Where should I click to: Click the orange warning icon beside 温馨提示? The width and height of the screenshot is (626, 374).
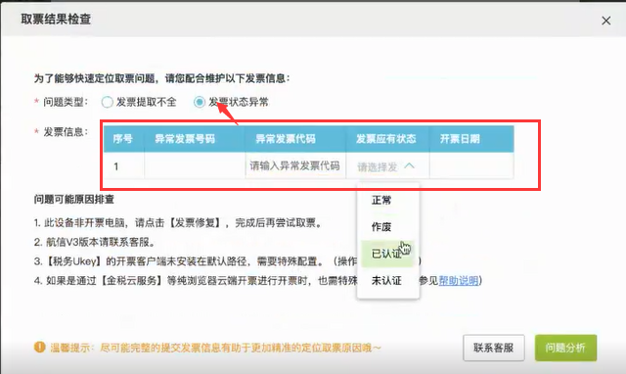pyautogui.click(x=39, y=347)
